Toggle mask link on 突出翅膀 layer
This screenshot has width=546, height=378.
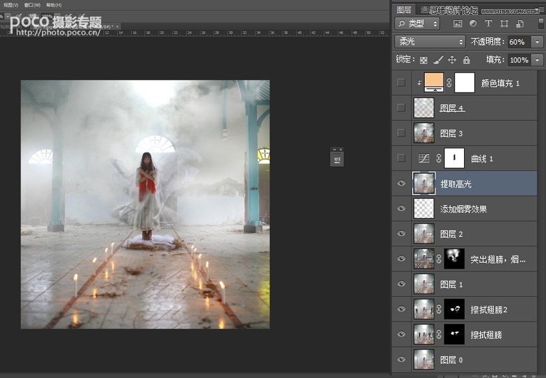point(439,259)
